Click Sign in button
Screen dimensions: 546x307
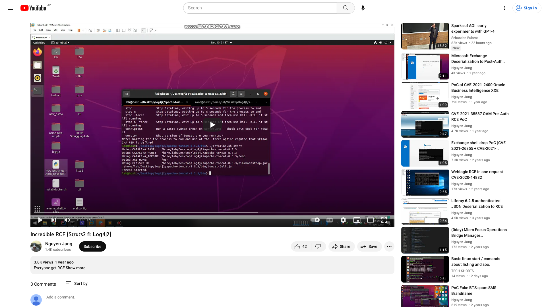click(x=527, y=8)
